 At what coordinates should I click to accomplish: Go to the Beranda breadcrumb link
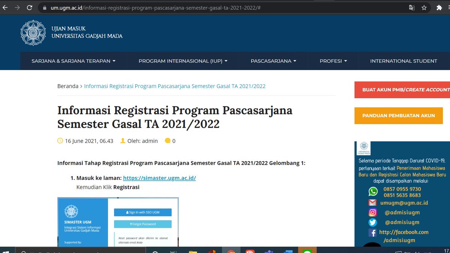pyautogui.click(x=68, y=86)
